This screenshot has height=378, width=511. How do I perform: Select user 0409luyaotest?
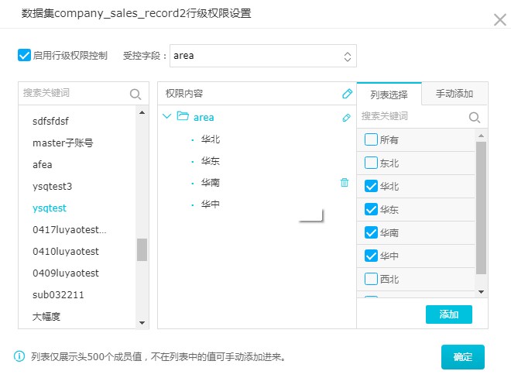pos(66,273)
